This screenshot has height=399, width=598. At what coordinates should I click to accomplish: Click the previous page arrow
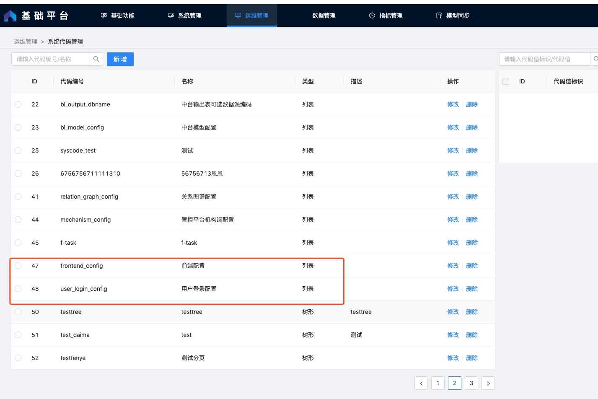click(x=421, y=383)
